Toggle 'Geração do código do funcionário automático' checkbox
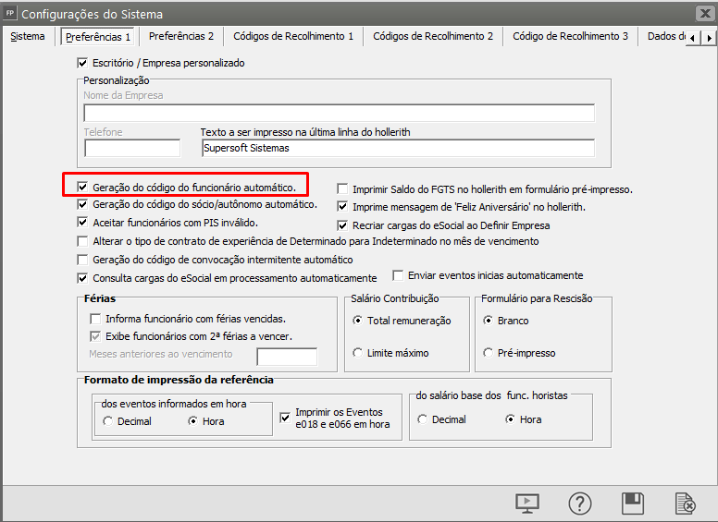 [84, 187]
